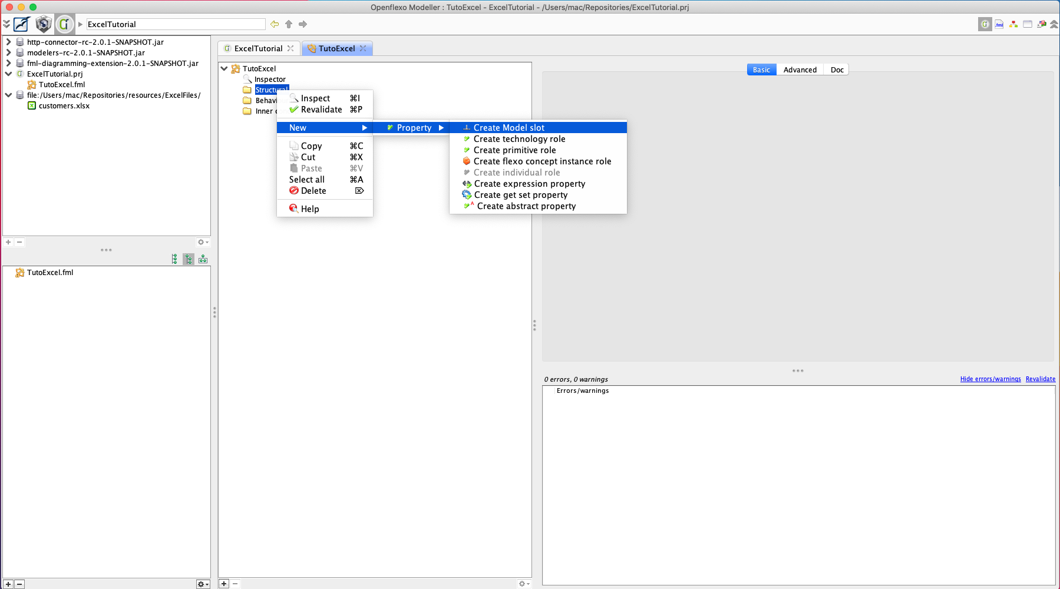Image resolution: width=1060 pixels, height=589 pixels.
Task: Open gear dropdown below editor tree
Action: [524, 584]
